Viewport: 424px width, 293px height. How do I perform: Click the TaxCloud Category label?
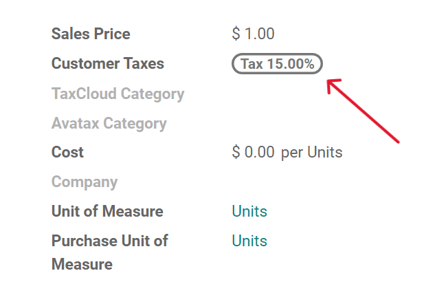[x=118, y=94]
